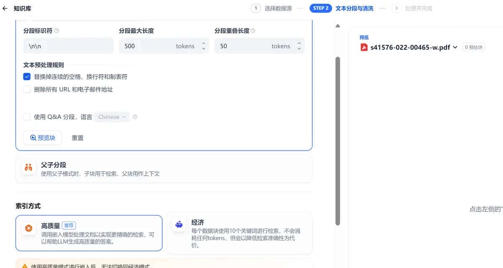Click the vertical scrollbar on the settings panel
503x268 pixels.
coord(338,126)
